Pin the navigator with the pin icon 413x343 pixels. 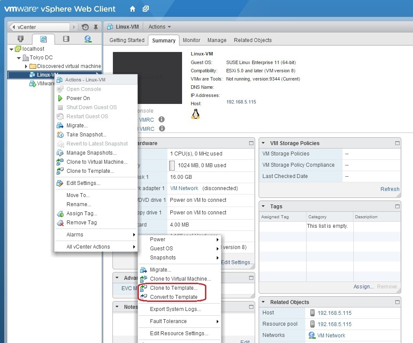(96, 27)
